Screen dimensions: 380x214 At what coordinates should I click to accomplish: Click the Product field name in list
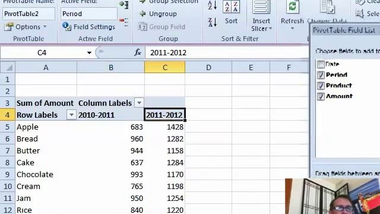pyautogui.click(x=339, y=86)
